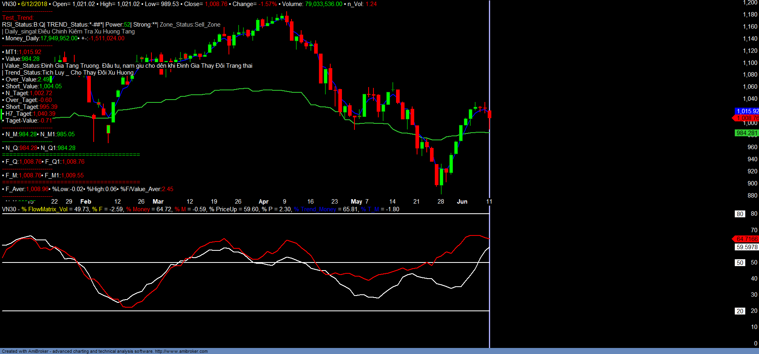Click the blue % Trend_Money label
The width and height of the screenshot is (759, 354).
tap(315, 209)
